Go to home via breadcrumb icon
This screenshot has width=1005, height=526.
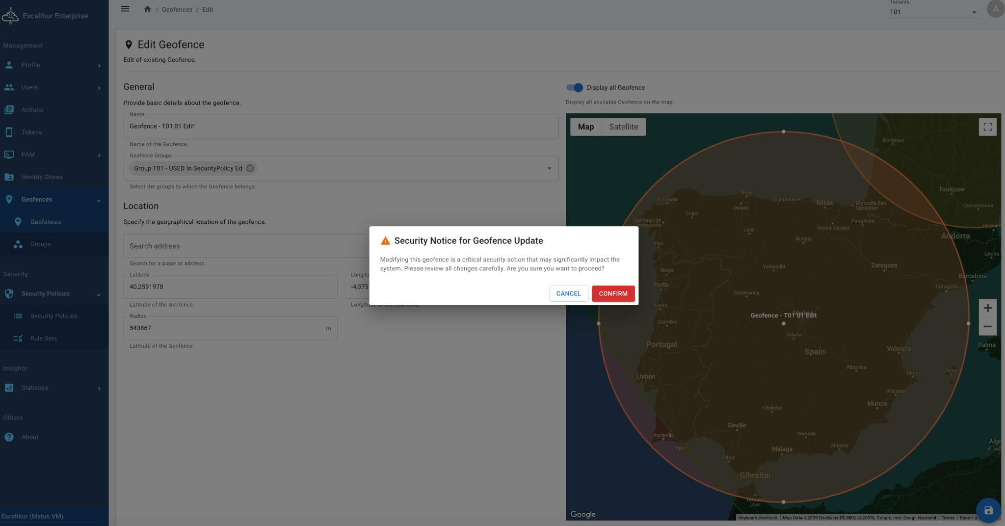[147, 9]
